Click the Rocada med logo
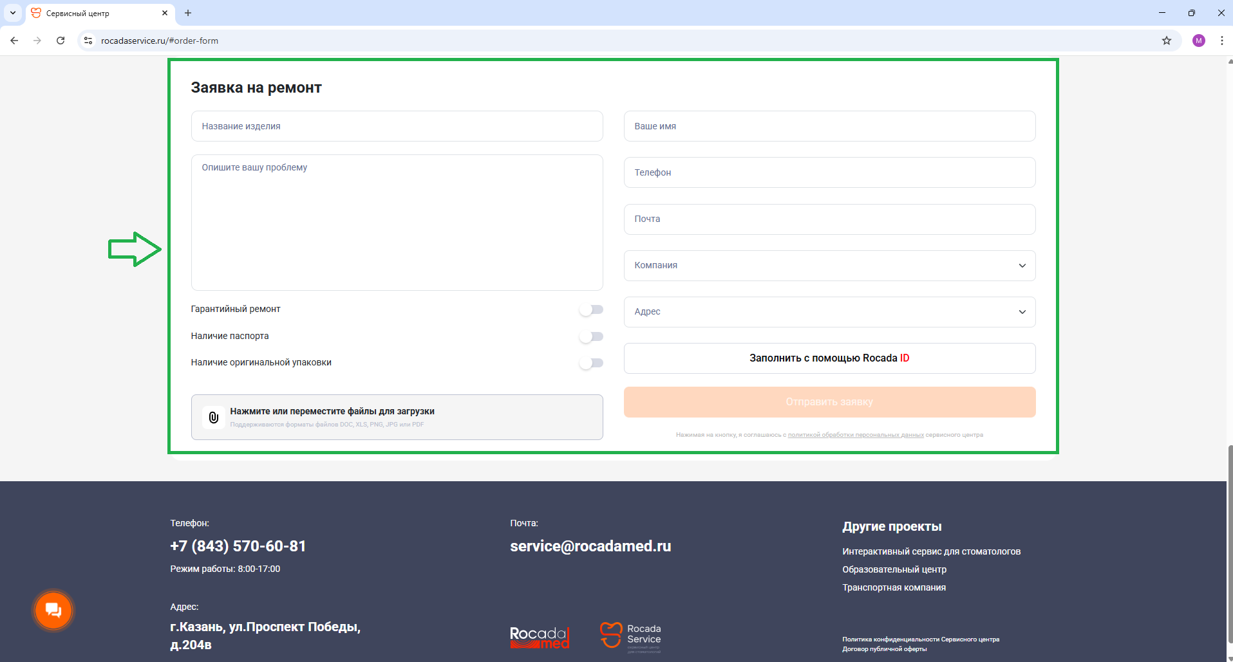 (x=540, y=638)
